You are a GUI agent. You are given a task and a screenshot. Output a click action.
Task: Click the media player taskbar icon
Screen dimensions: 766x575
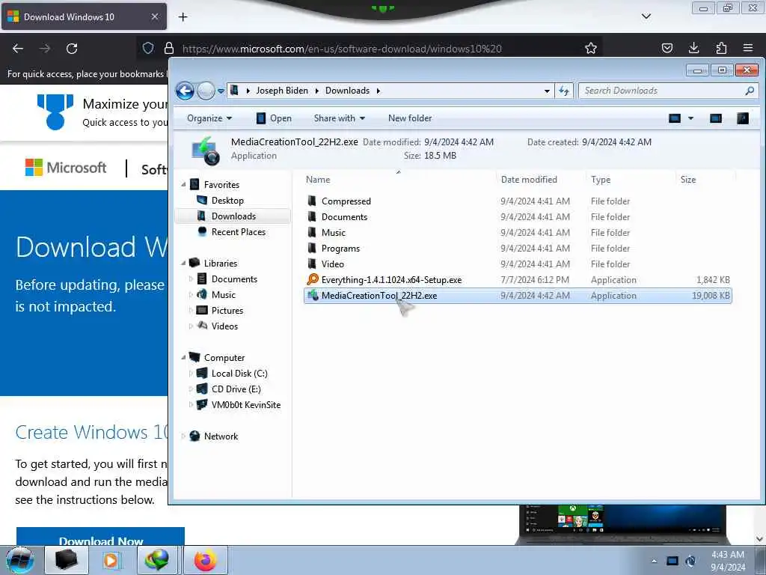(111, 560)
